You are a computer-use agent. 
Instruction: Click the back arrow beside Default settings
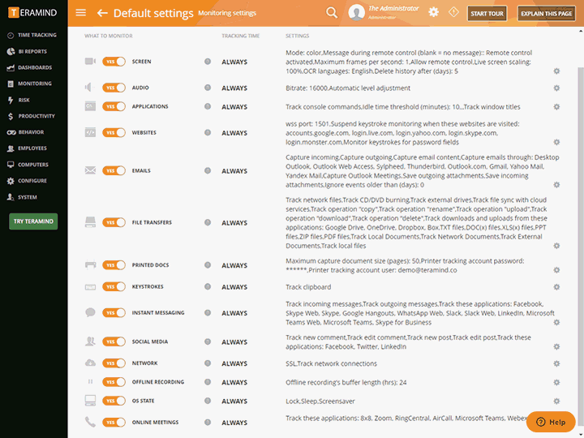(x=102, y=13)
